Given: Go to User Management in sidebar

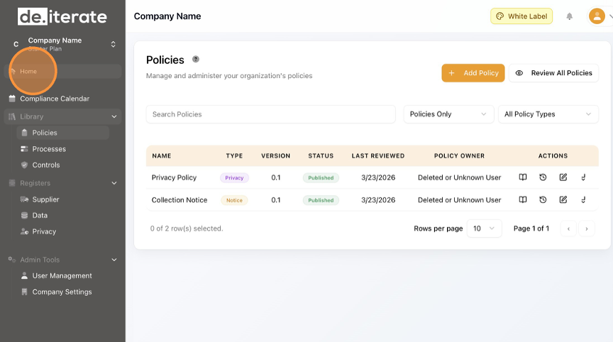Looking at the screenshot, I should tap(62, 276).
